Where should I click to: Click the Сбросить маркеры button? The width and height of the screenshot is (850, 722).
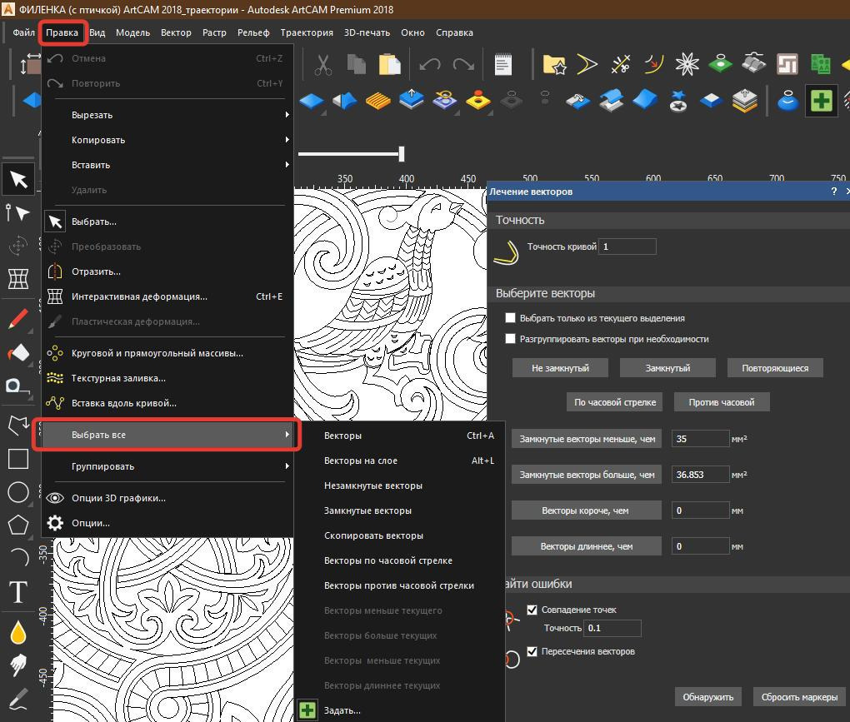800,696
